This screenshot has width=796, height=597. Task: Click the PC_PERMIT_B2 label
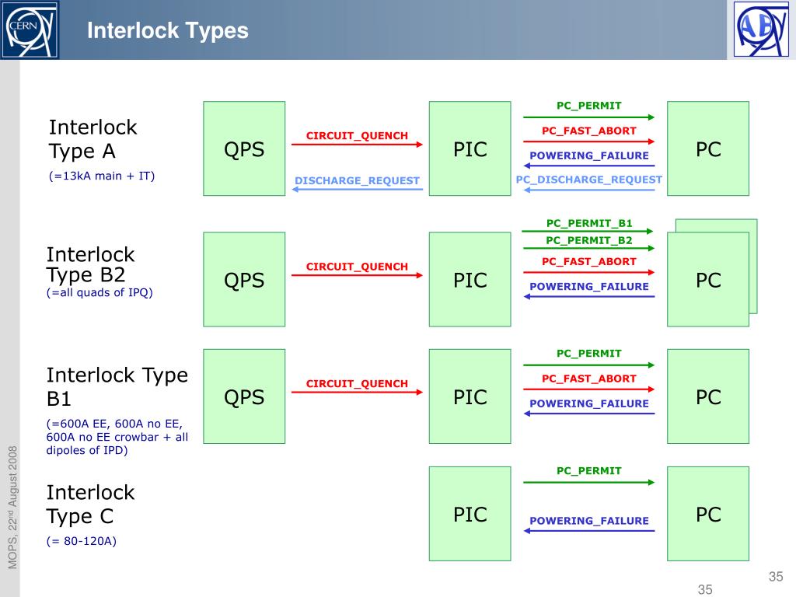(589, 240)
